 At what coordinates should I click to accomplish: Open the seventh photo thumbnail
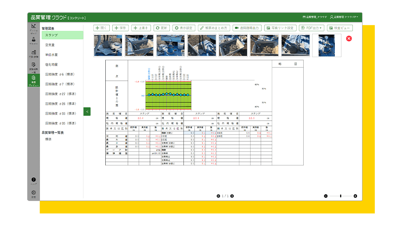[x=296, y=45]
